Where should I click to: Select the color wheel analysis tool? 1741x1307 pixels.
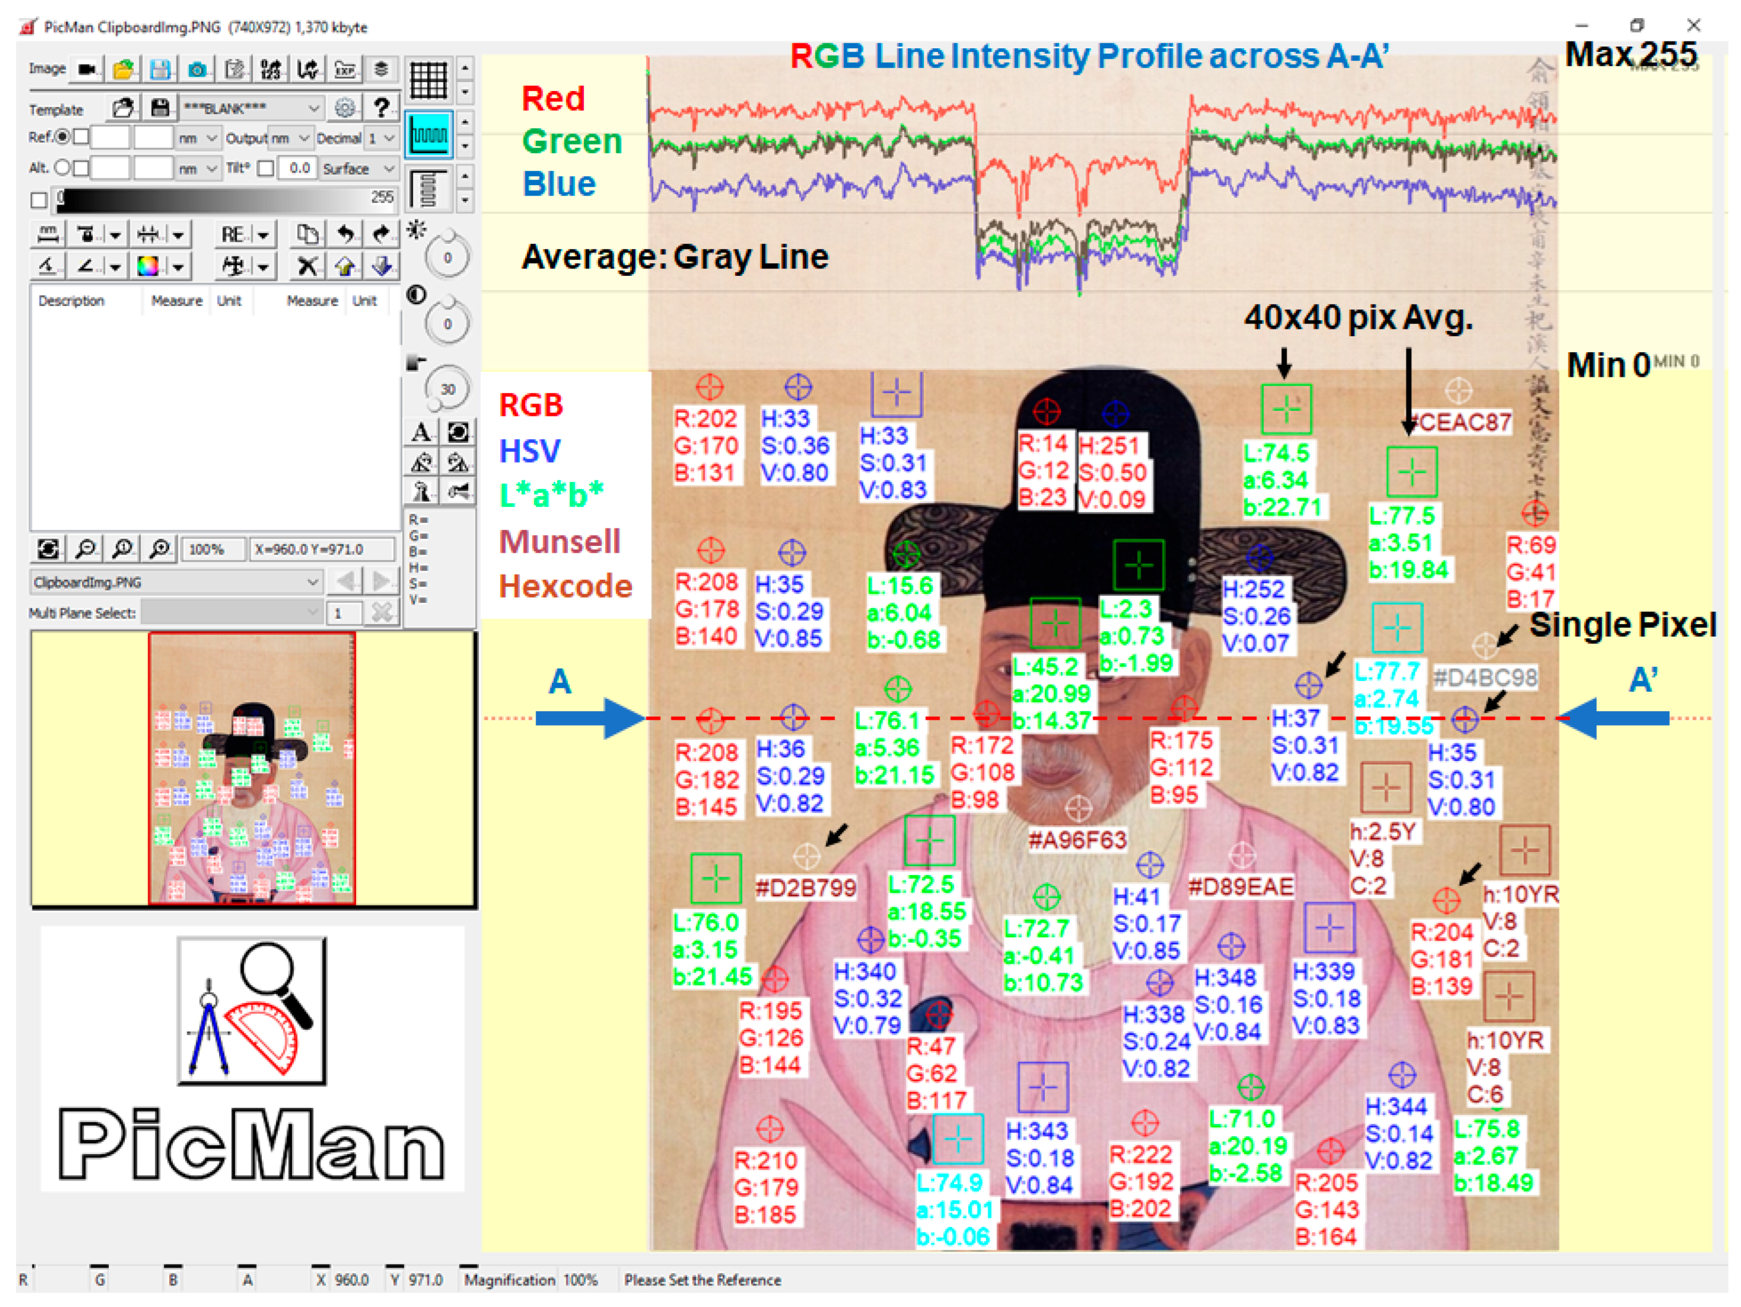tap(148, 266)
